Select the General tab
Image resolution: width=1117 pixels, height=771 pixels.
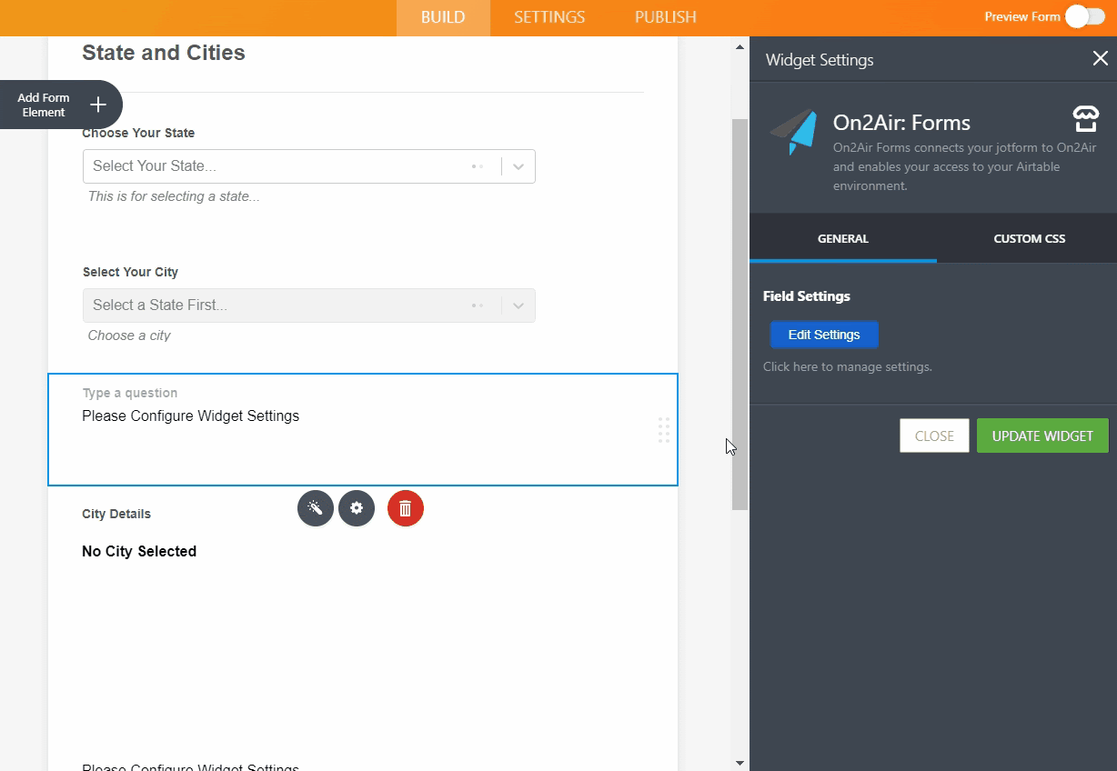point(842,238)
